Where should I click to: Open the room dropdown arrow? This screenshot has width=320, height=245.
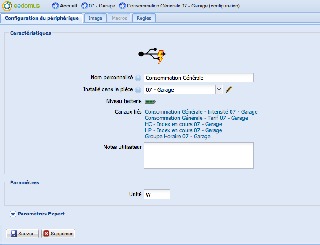pyautogui.click(x=219, y=89)
